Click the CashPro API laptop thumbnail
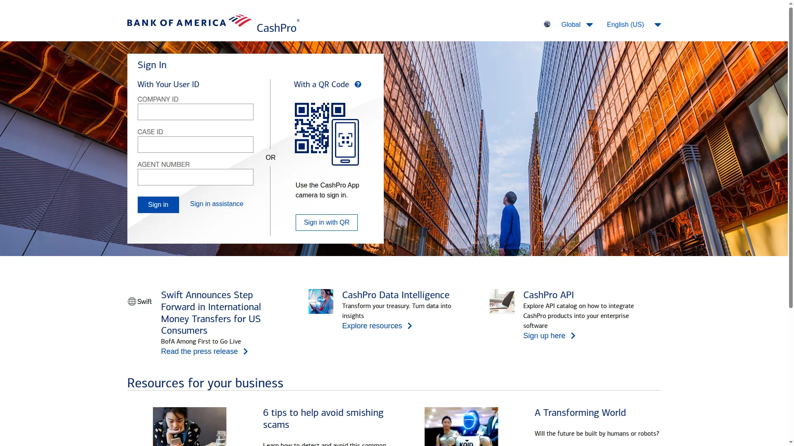794x446 pixels. pos(502,301)
